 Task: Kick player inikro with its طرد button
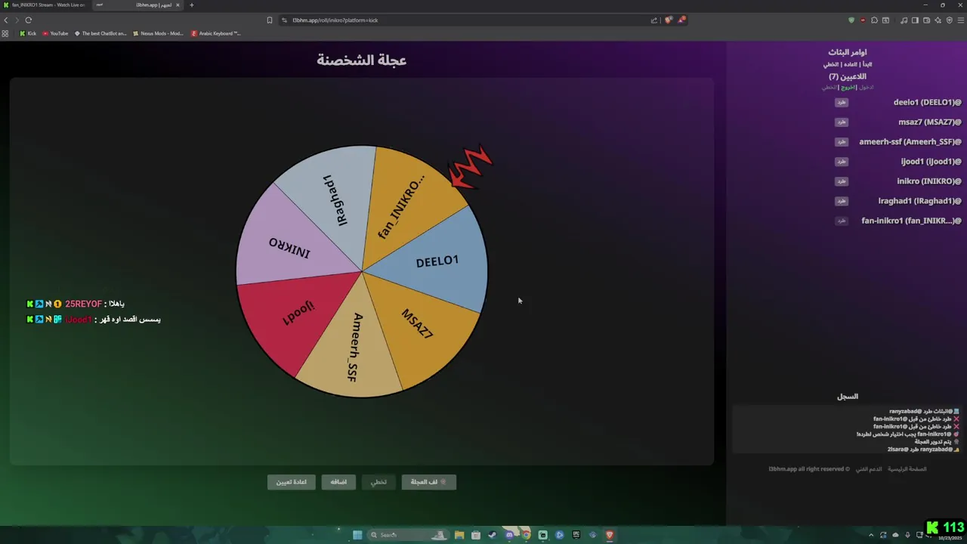click(x=842, y=181)
